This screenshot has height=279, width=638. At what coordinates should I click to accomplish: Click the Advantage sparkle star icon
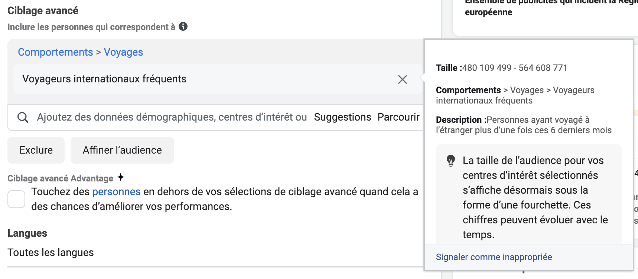[121, 177]
